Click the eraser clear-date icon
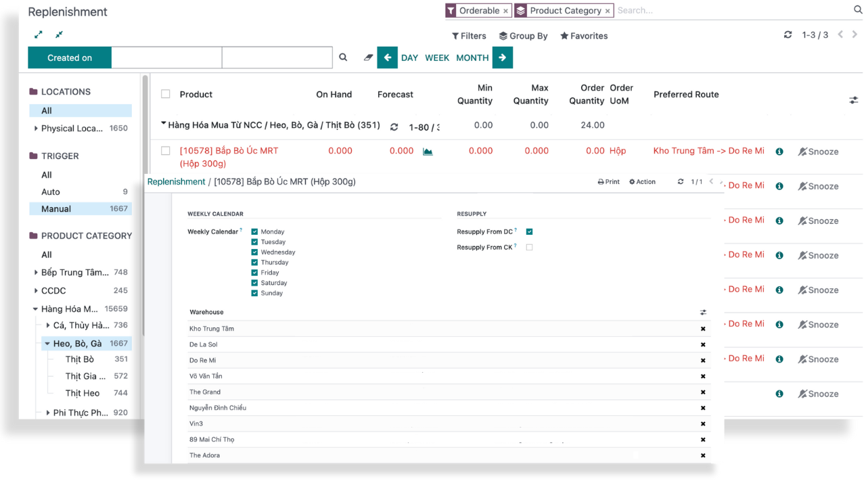866x483 pixels. tap(368, 57)
